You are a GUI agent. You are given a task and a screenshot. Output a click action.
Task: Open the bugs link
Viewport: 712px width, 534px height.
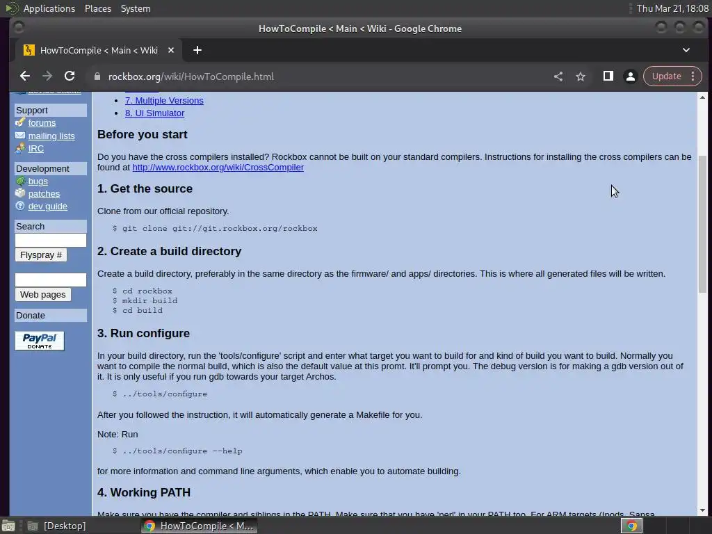tap(38, 181)
